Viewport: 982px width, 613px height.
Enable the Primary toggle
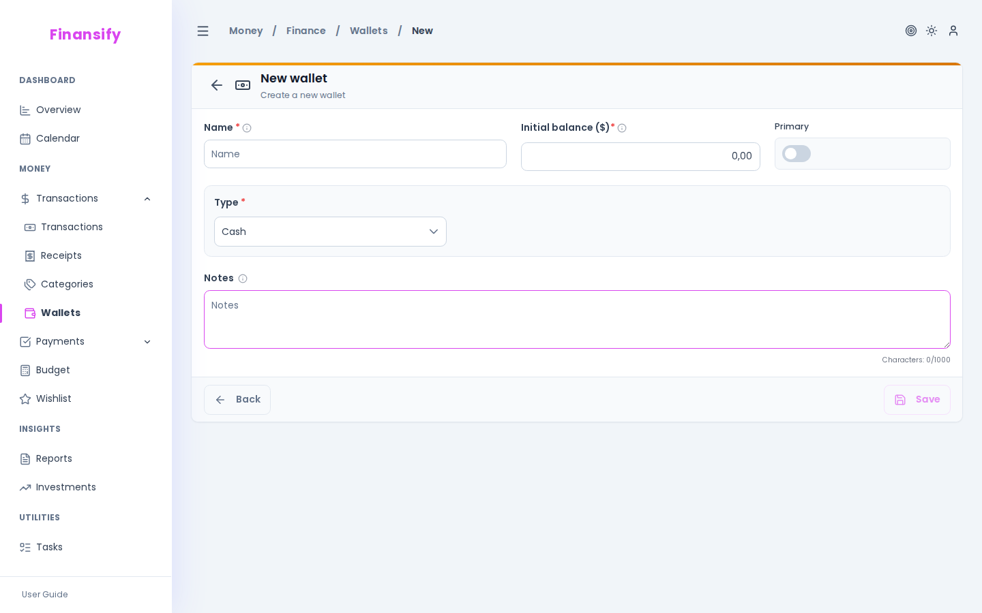pyautogui.click(x=797, y=153)
